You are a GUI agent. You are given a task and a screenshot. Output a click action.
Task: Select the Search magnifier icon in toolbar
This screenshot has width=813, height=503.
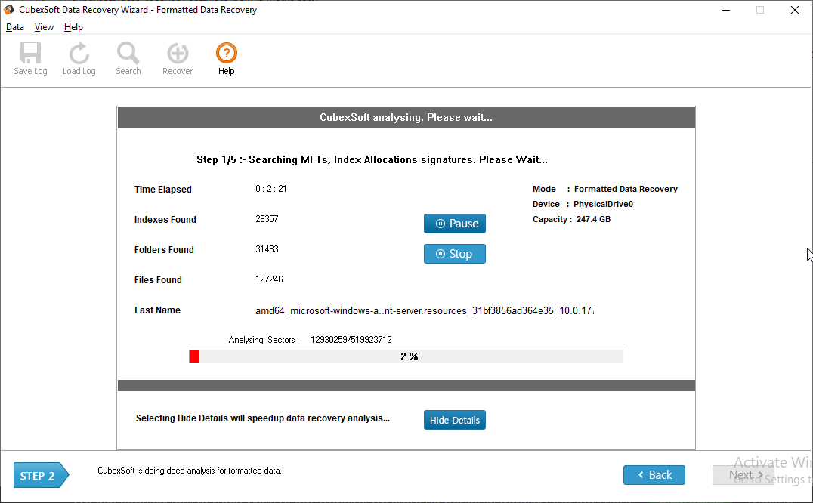[128, 54]
